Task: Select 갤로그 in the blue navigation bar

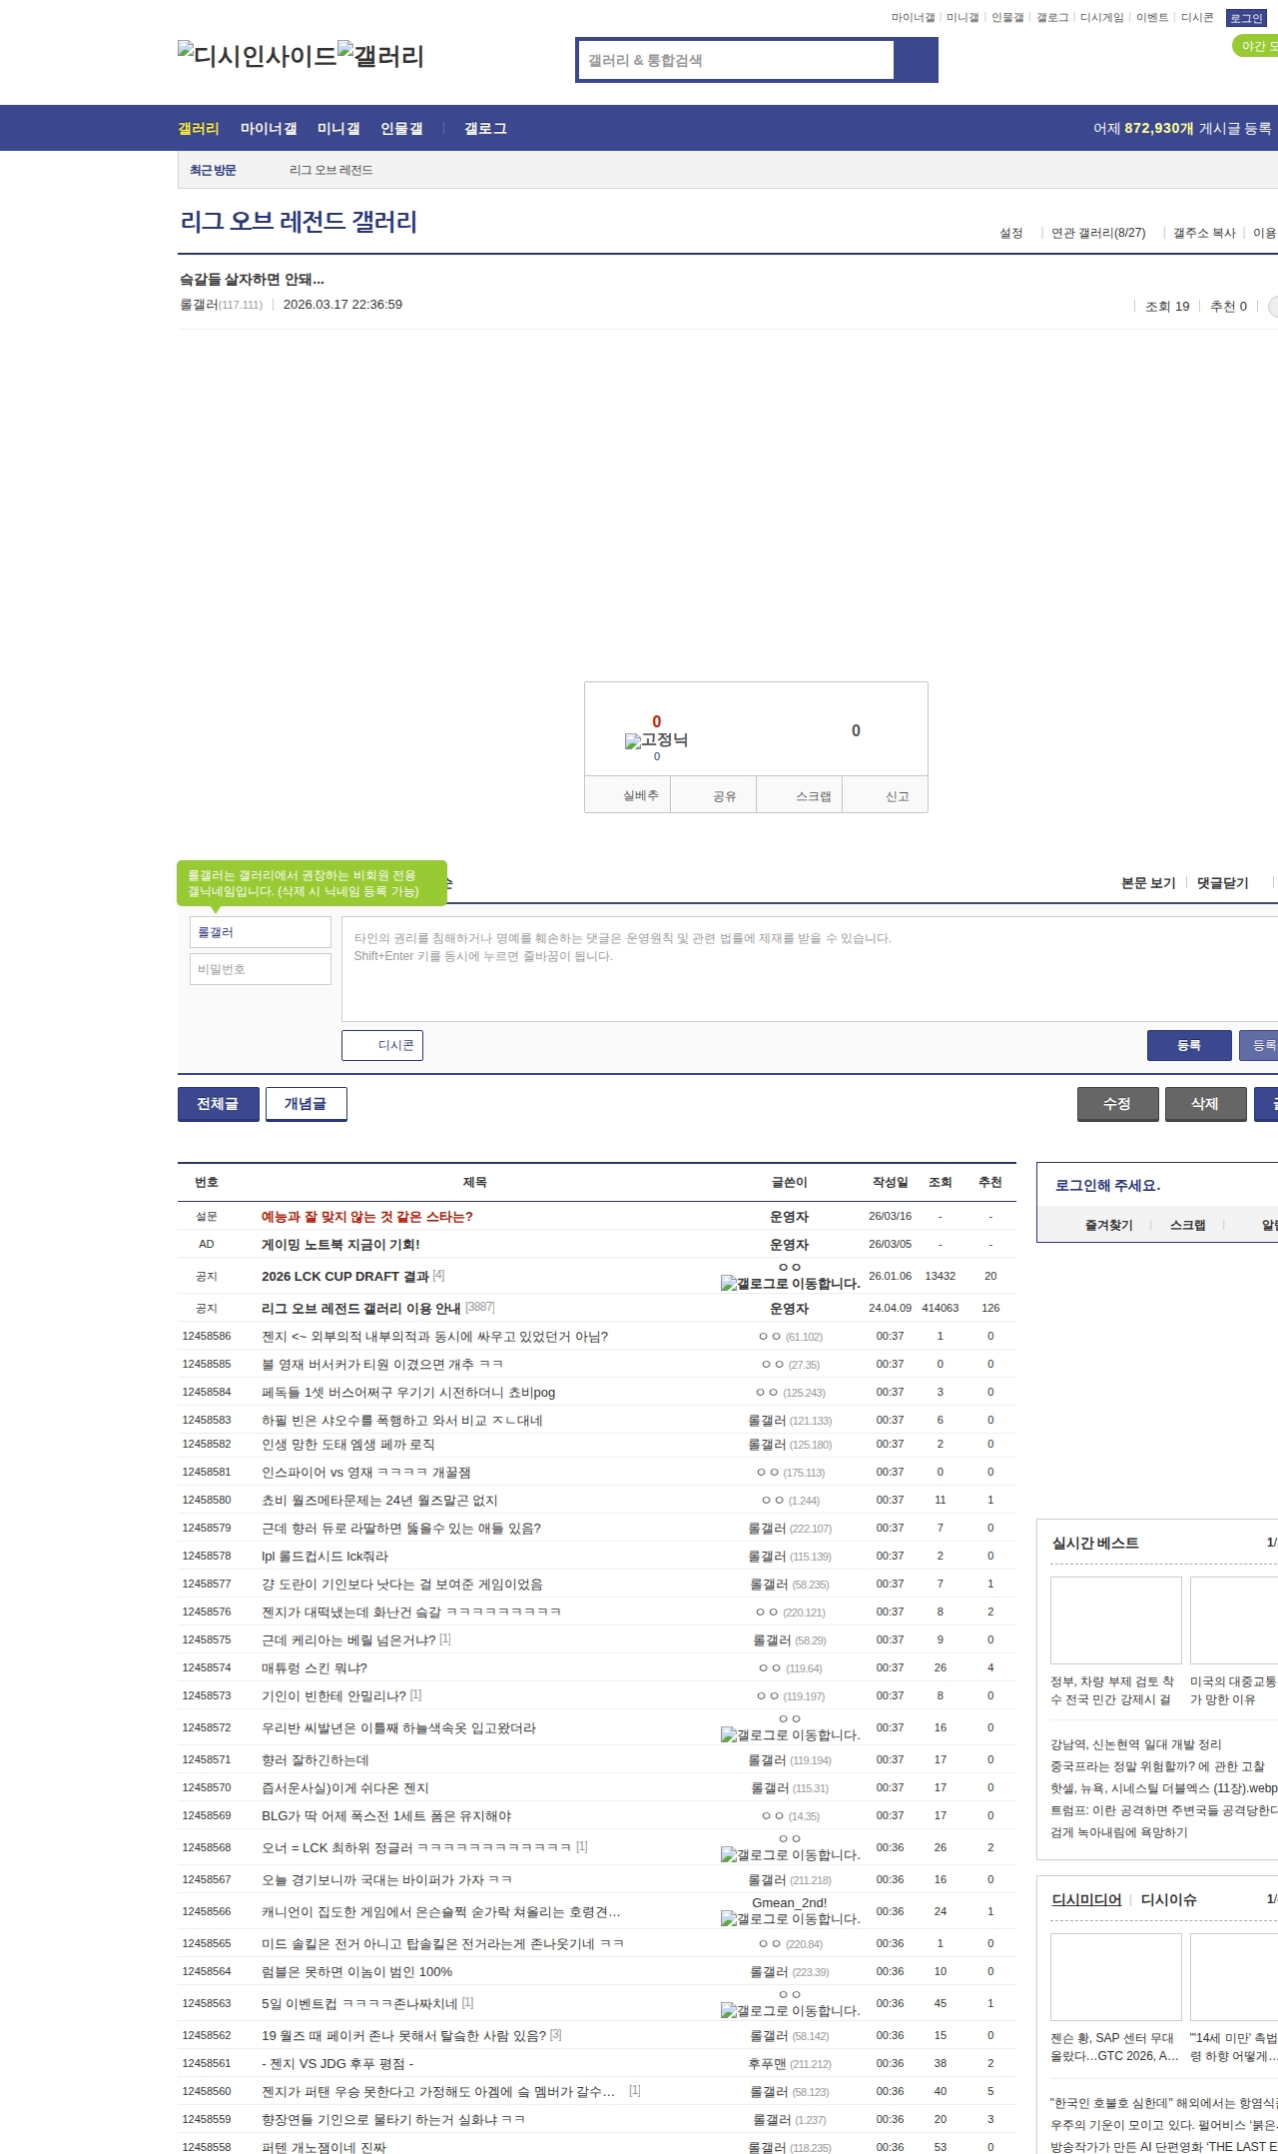Action: [x=485, y=128]
